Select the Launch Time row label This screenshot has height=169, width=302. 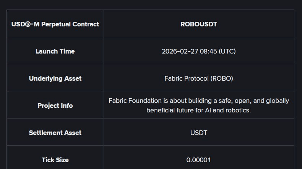pos(55,51)
